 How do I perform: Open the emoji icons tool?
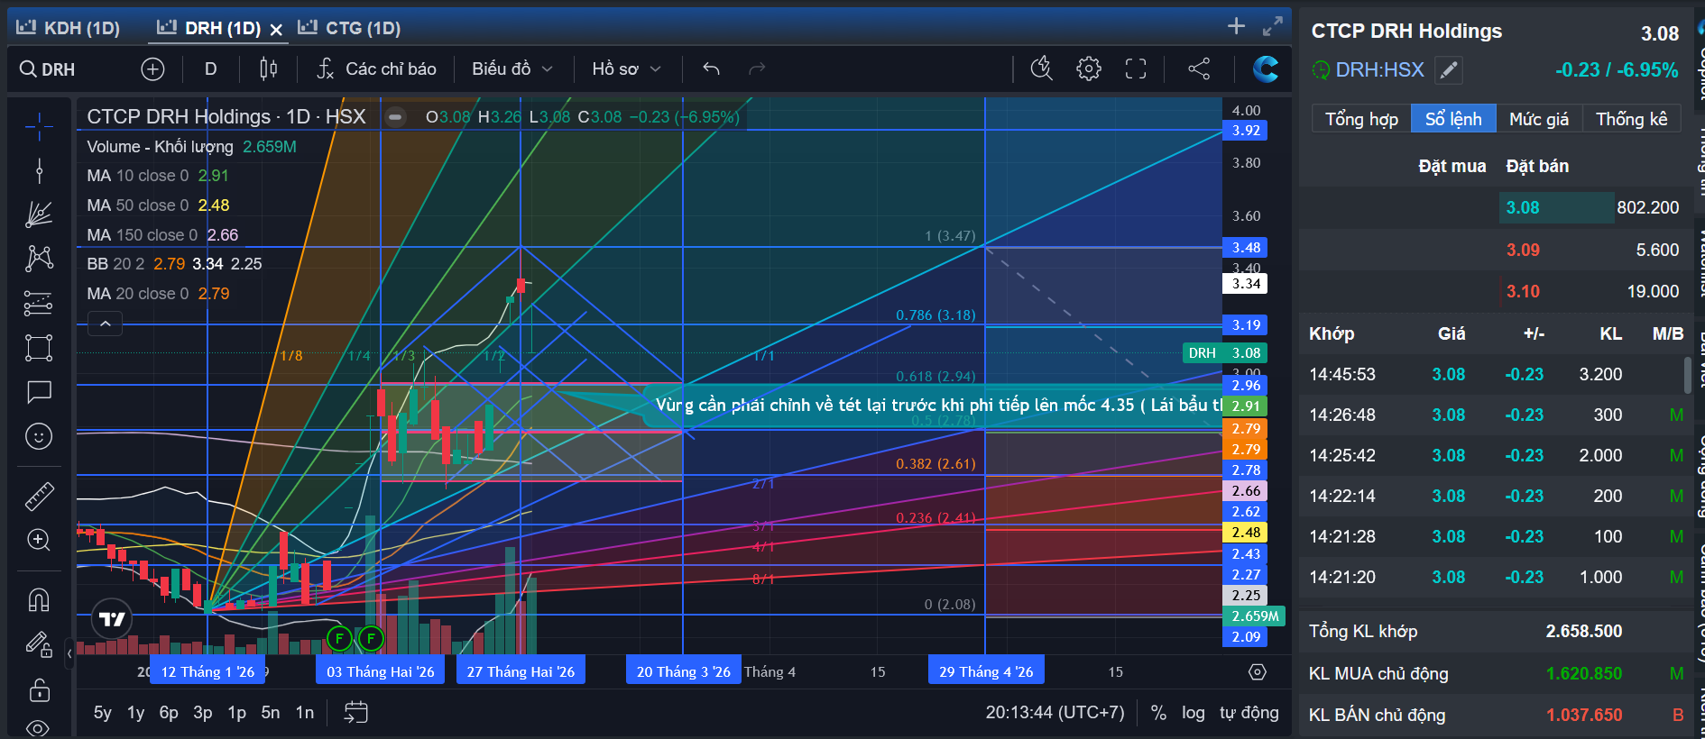tap(39, 437)
